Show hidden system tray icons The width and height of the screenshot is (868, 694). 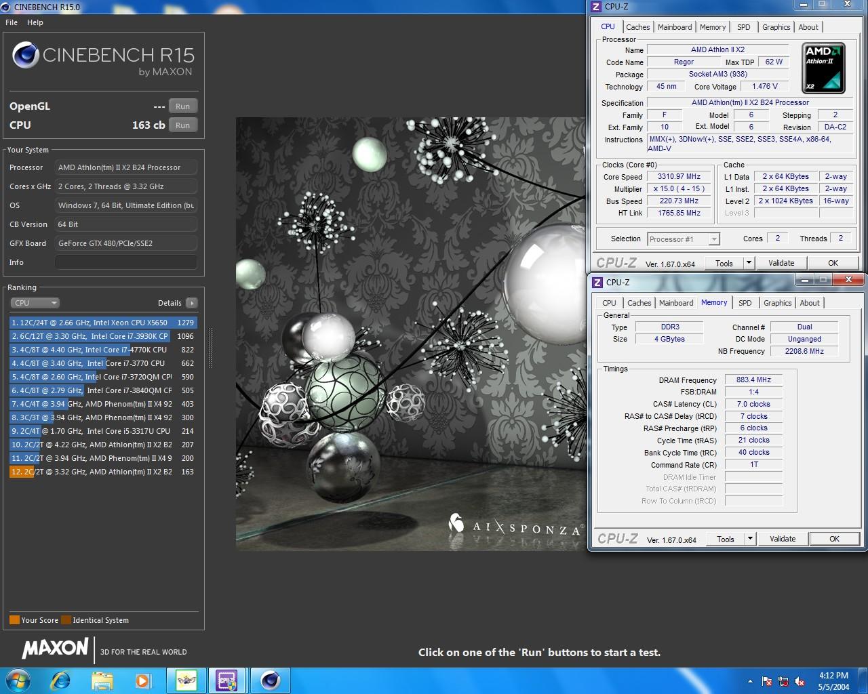click(750, 681)
